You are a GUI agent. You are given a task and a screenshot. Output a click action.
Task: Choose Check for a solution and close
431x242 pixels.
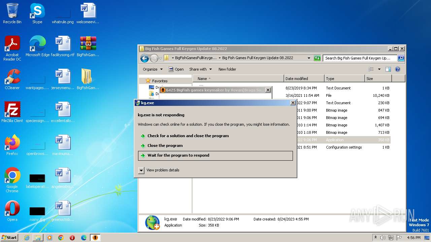pyautogui.click(x=215, y=136)
